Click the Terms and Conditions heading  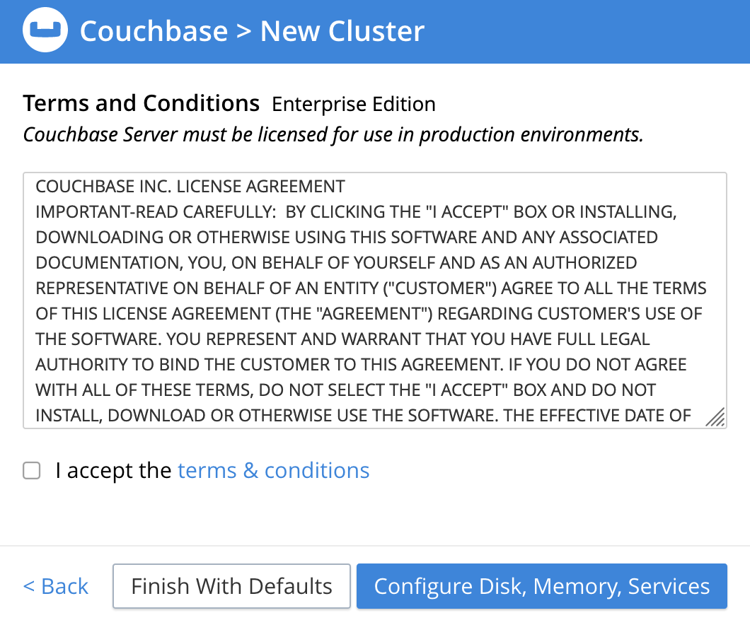tap(142, 104)
